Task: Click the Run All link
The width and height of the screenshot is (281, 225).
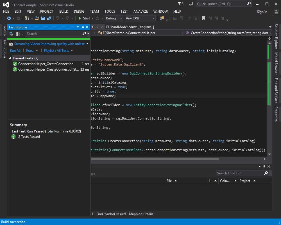Action: tap(15, 51)
